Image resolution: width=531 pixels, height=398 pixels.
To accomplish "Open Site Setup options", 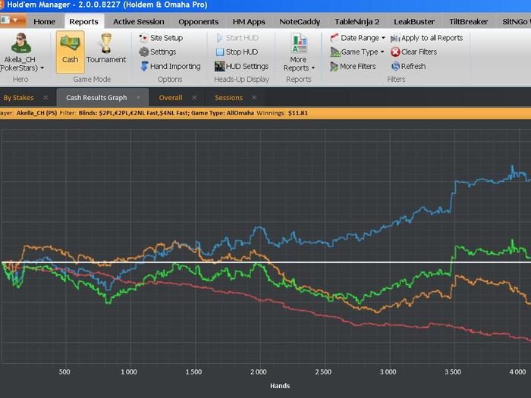I will pyautogui.click(x=161, y=38).
